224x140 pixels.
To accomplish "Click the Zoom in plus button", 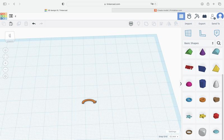I will pos(5,63).
